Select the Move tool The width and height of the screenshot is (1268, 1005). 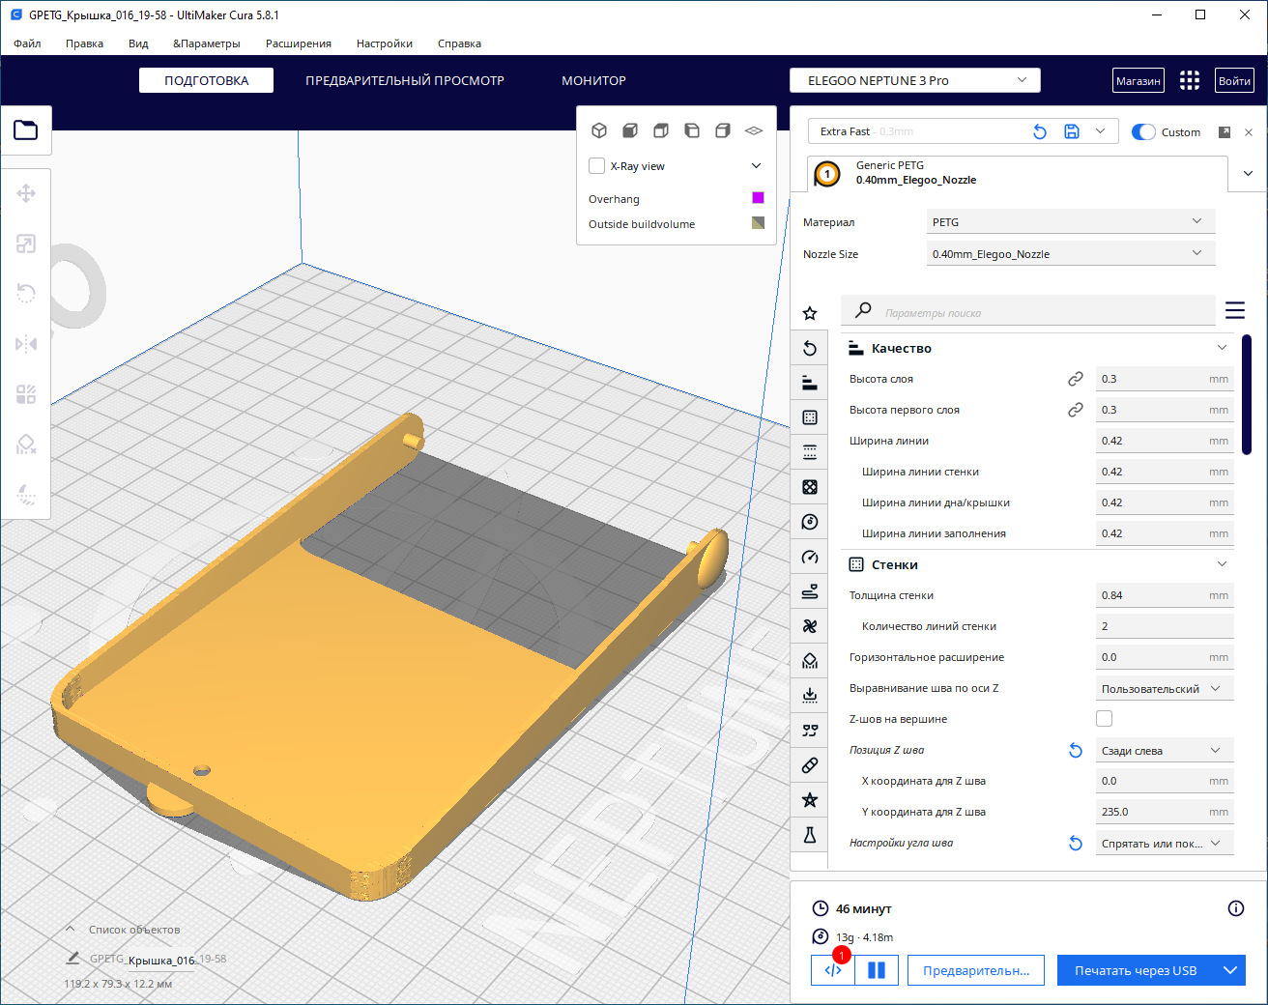[26, 193]
